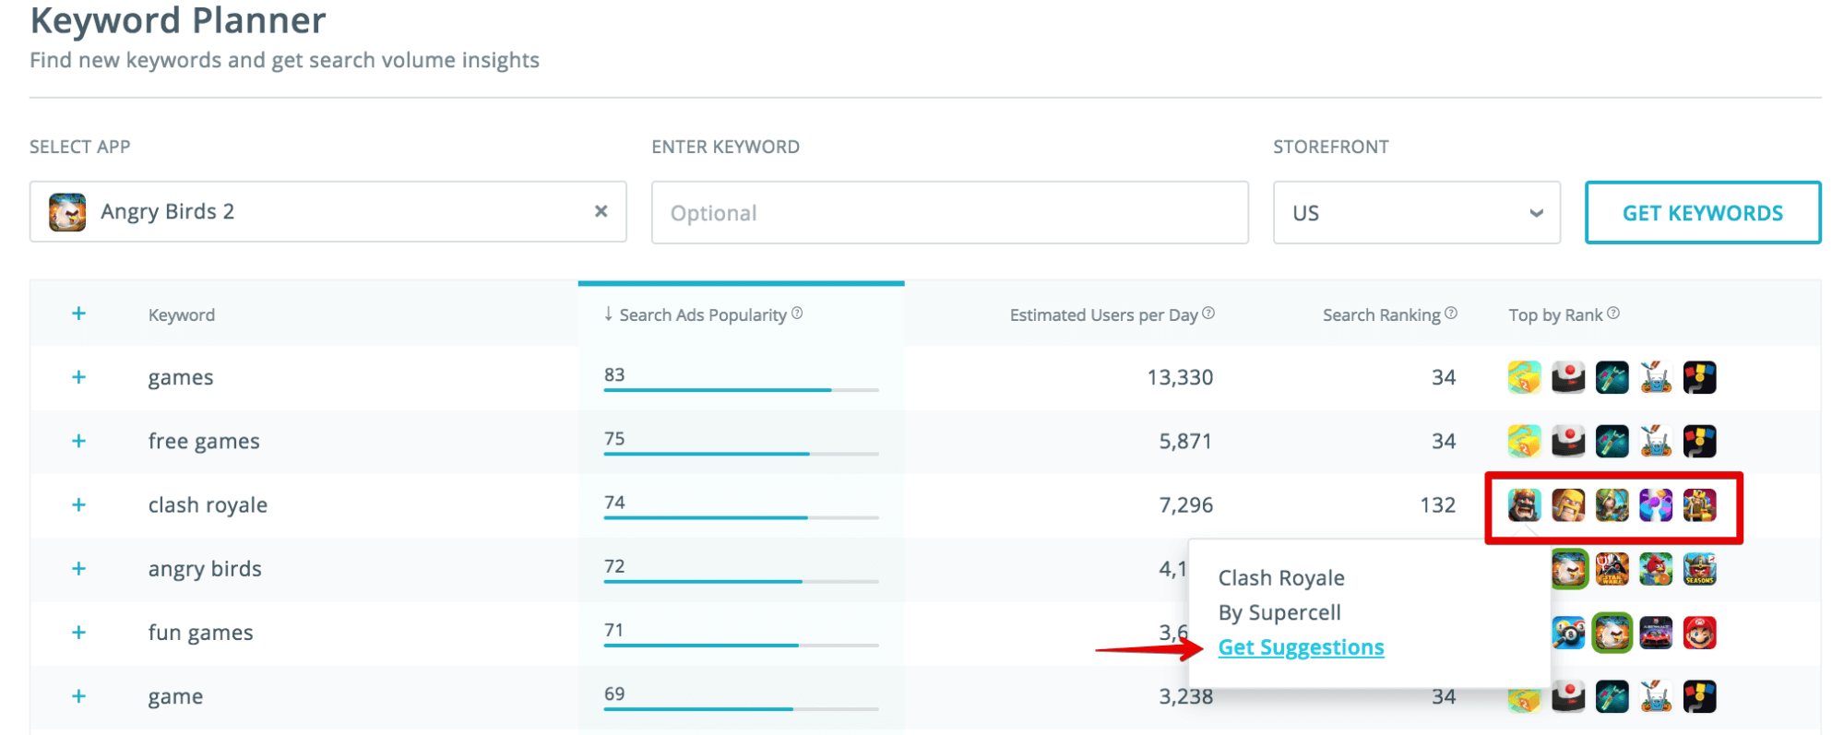Click the Top by Rank column header
The height and width of the screenshot is (735, 1844).
1555,314
